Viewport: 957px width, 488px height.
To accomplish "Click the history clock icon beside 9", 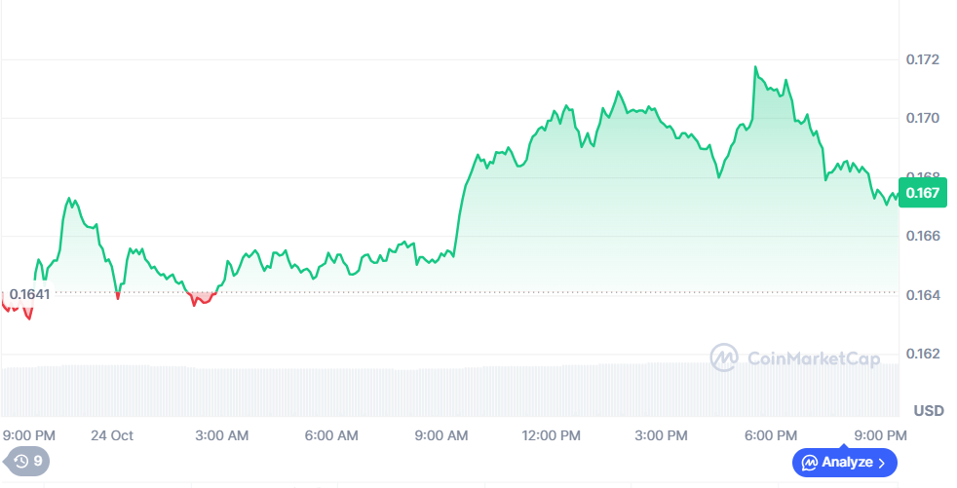I will (x=21, y=461).
